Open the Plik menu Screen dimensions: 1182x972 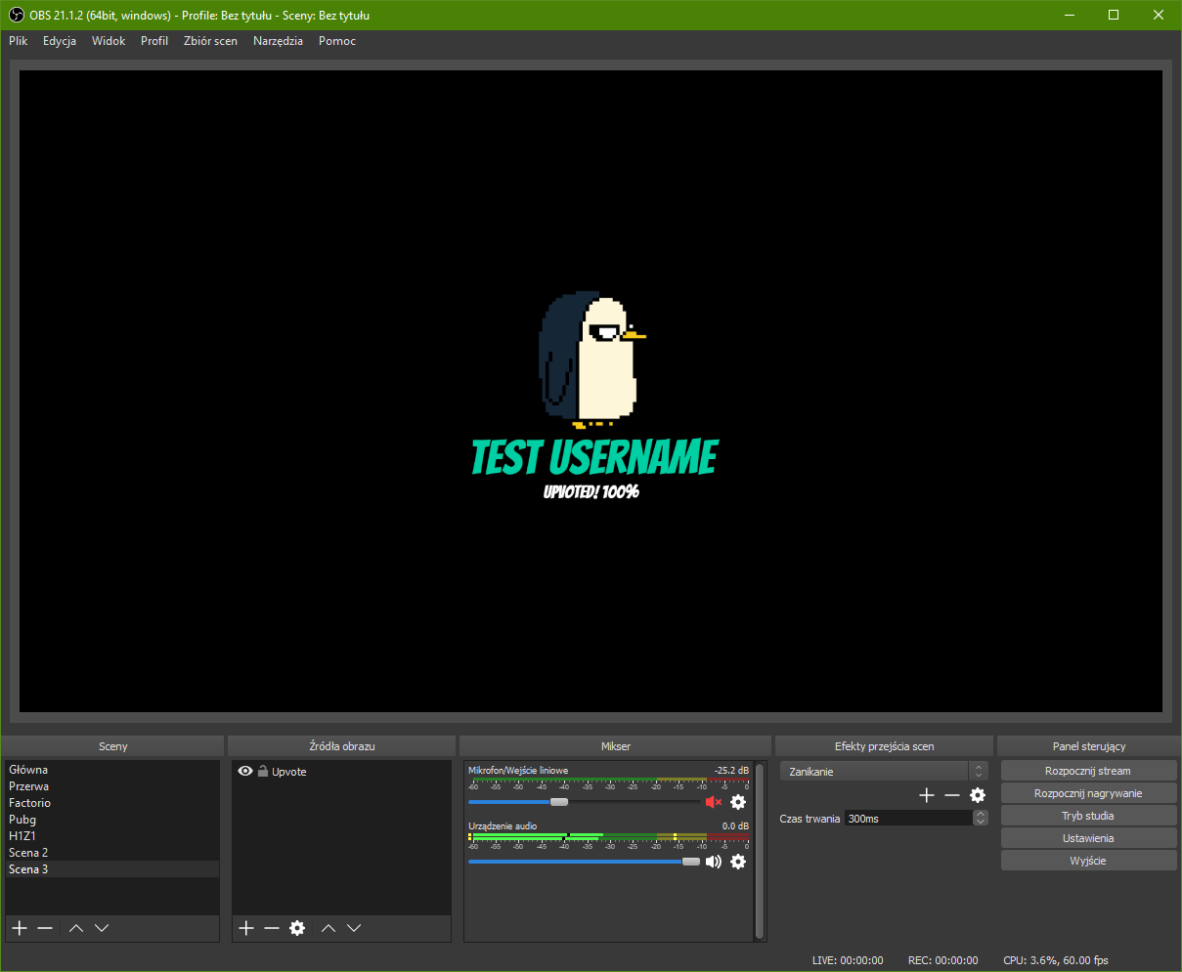tap(19, 41)
